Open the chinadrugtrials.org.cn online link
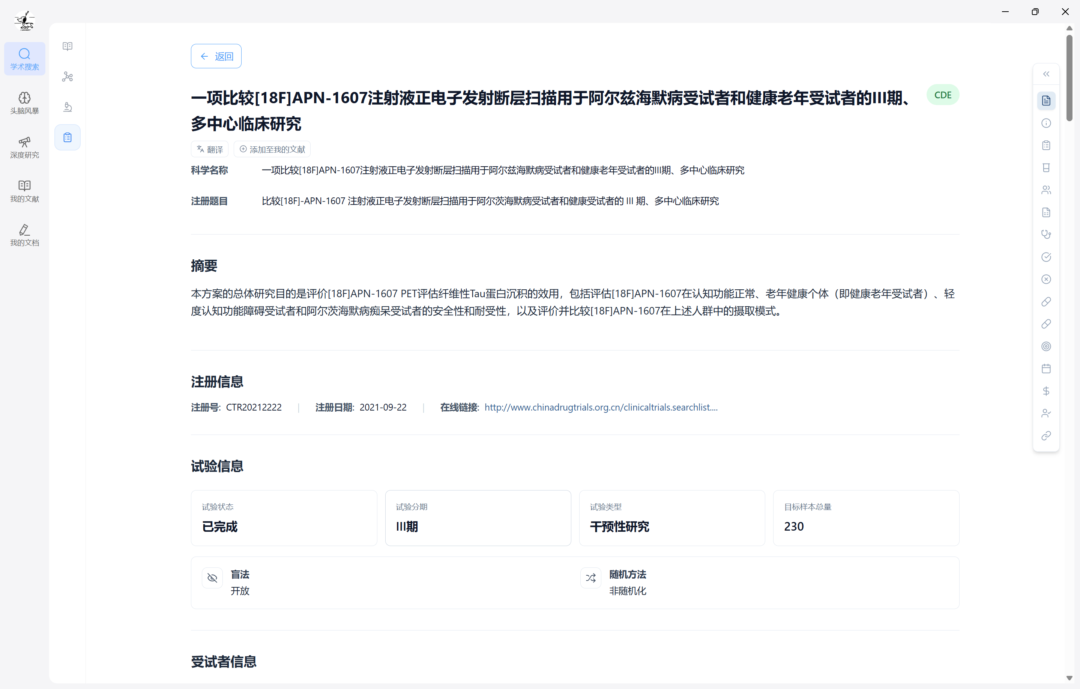 coord(601,407)
